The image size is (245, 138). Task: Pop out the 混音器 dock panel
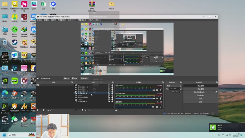(163, 82)
